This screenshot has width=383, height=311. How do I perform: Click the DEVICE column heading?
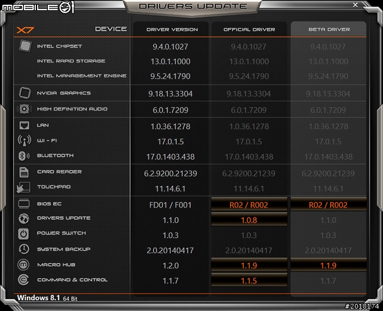click(111, 29)
